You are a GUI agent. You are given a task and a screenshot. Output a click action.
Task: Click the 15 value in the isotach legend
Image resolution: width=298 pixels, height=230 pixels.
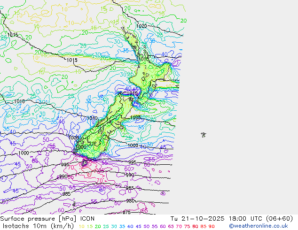(90, 226)
